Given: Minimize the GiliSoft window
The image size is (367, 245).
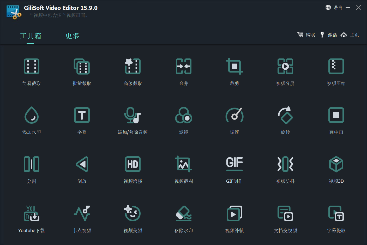Looking at the screenshot, I should click(348, 8).
